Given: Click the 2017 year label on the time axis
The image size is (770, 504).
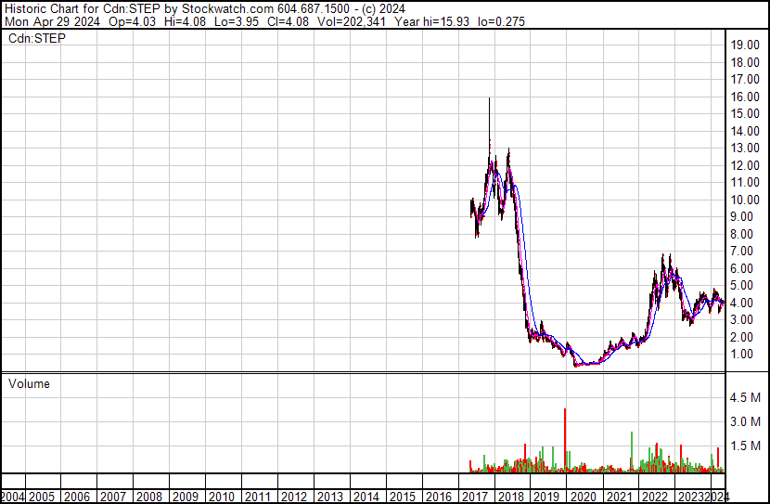Looking at the screenshot, I should (x=474, y=497).
